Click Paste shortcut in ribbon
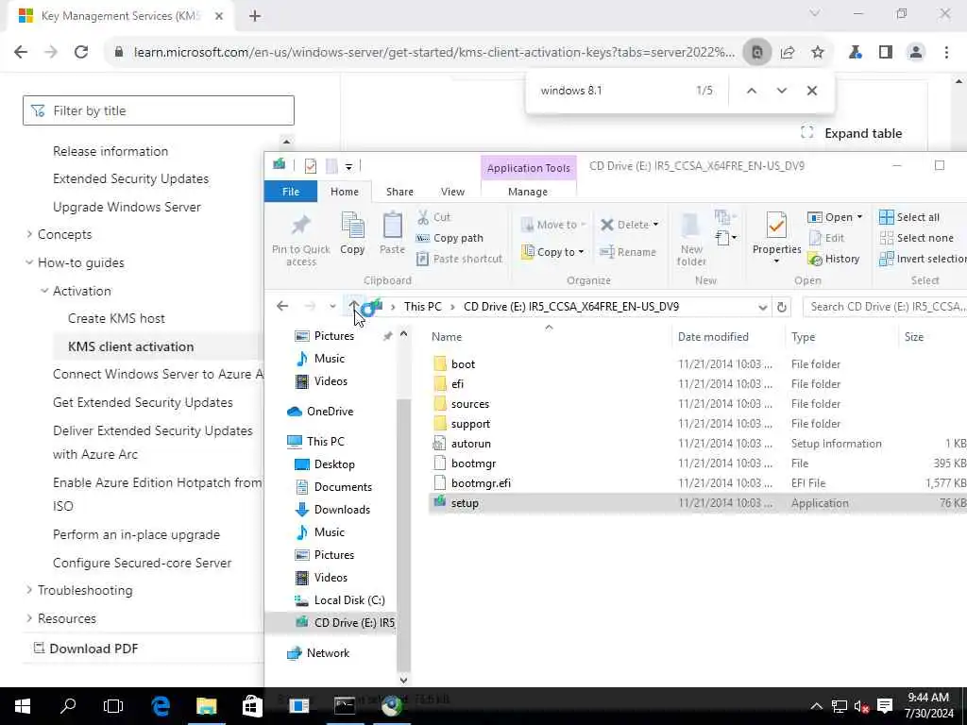 click(460, 259)
